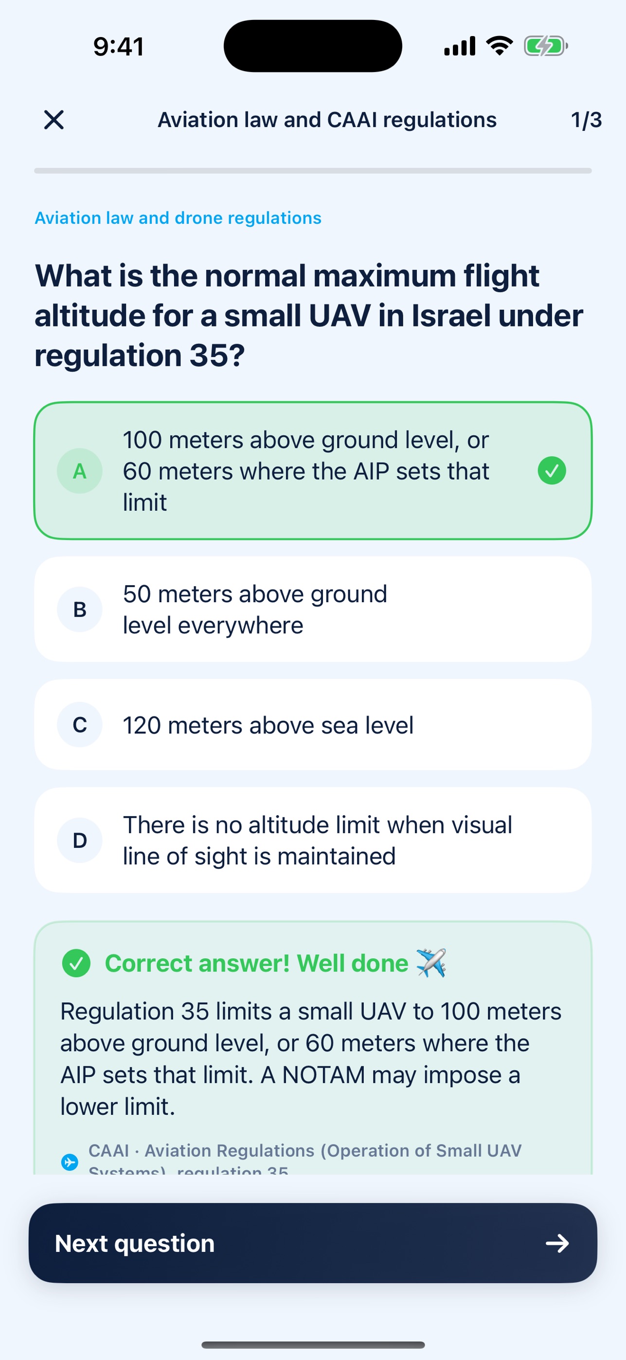Tap the green check icon beside Correct answer
The width and height of the screenshot is (626, 1360).
76,963
